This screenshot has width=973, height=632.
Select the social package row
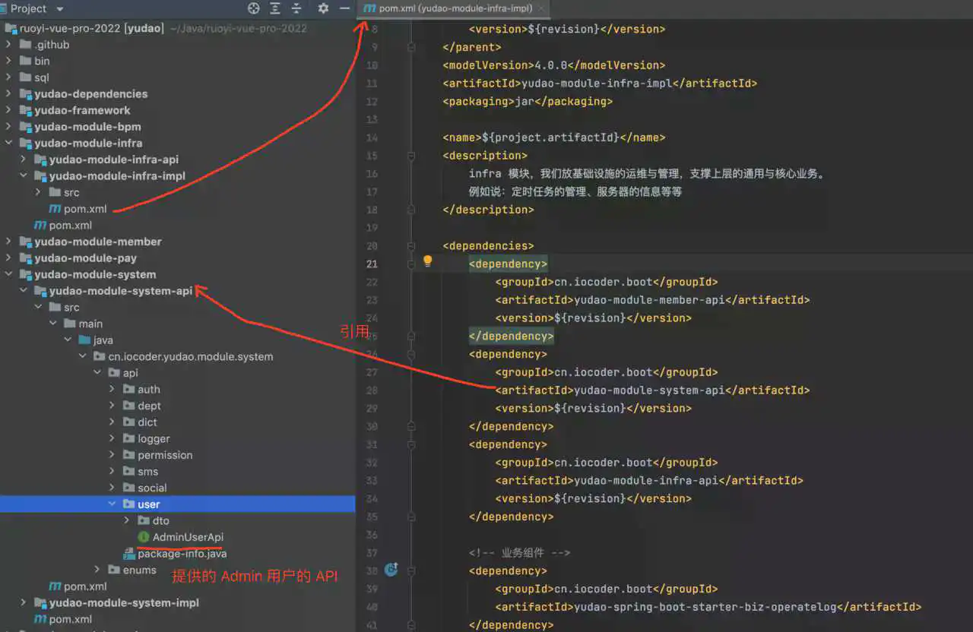click(x=178, y=488)
